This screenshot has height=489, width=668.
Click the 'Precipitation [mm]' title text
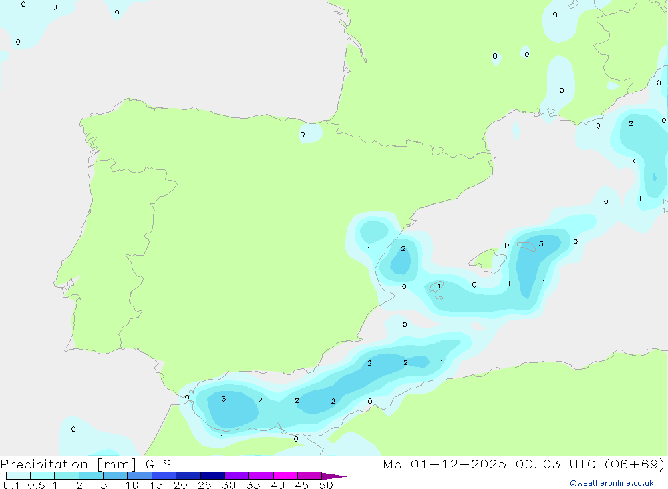point(68,464)
